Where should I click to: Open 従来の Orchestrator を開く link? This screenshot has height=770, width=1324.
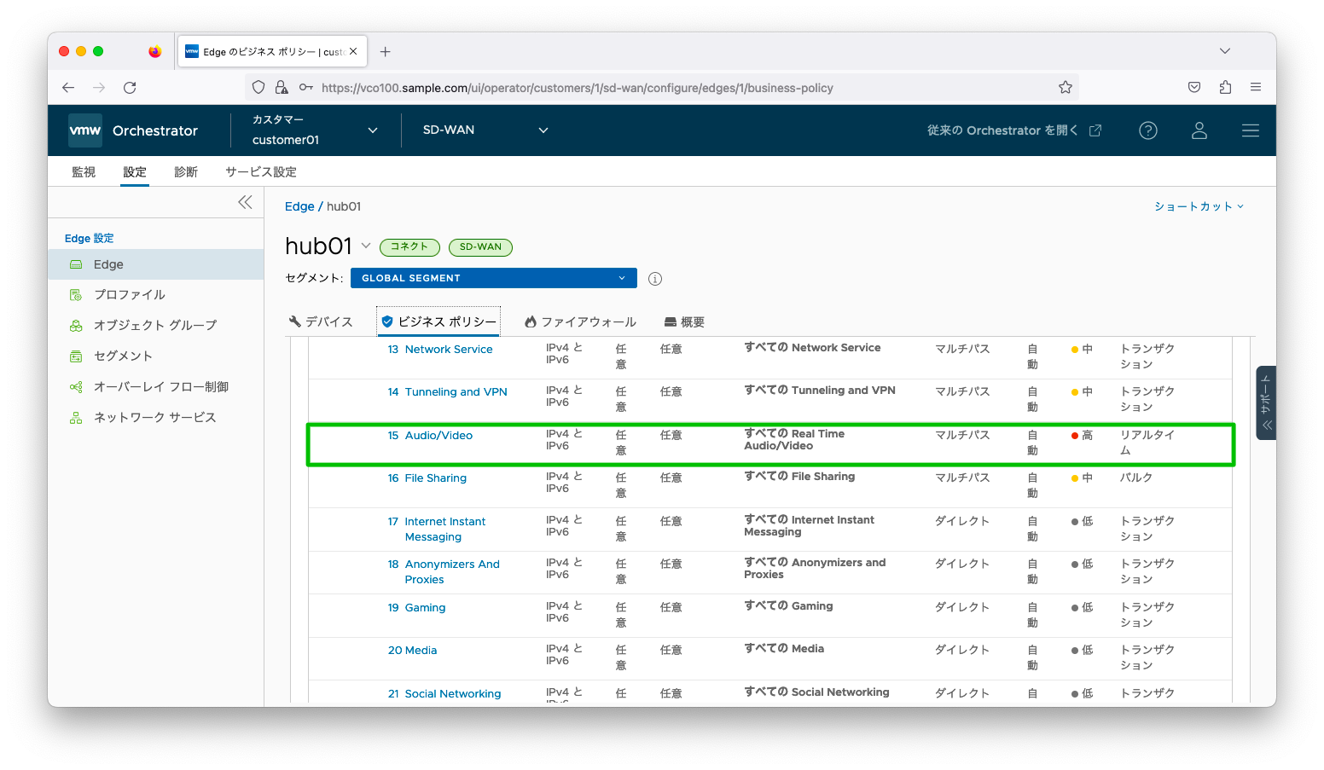pyautogui.click(x=1014, y=130)
